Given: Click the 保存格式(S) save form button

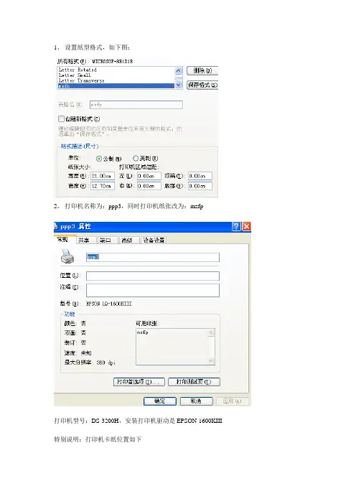Looking at the screenshot, I should click(202, 85).
